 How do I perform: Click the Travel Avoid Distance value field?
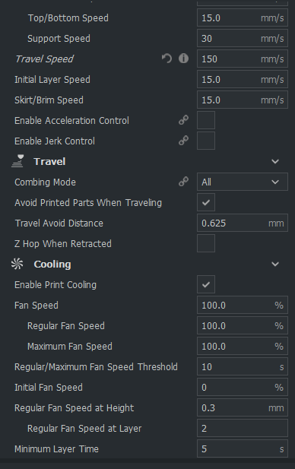(x=243, y=223)
